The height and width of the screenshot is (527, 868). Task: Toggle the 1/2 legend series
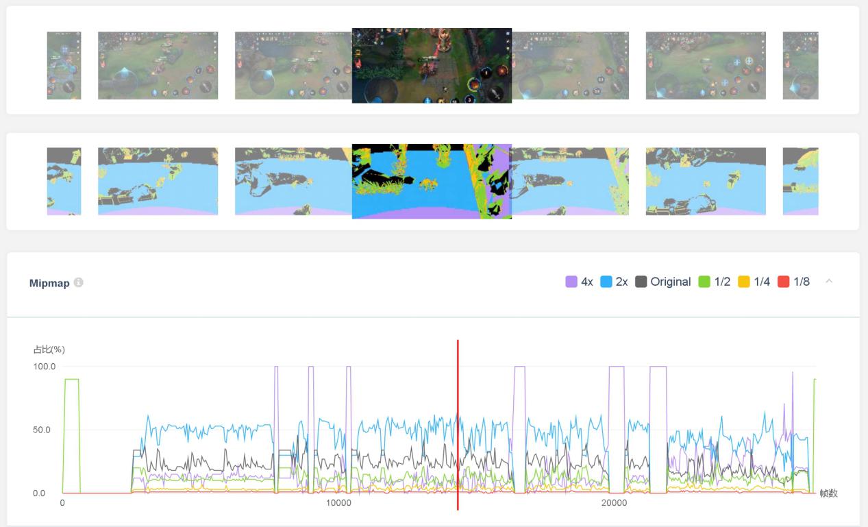(x=714, y=282)
